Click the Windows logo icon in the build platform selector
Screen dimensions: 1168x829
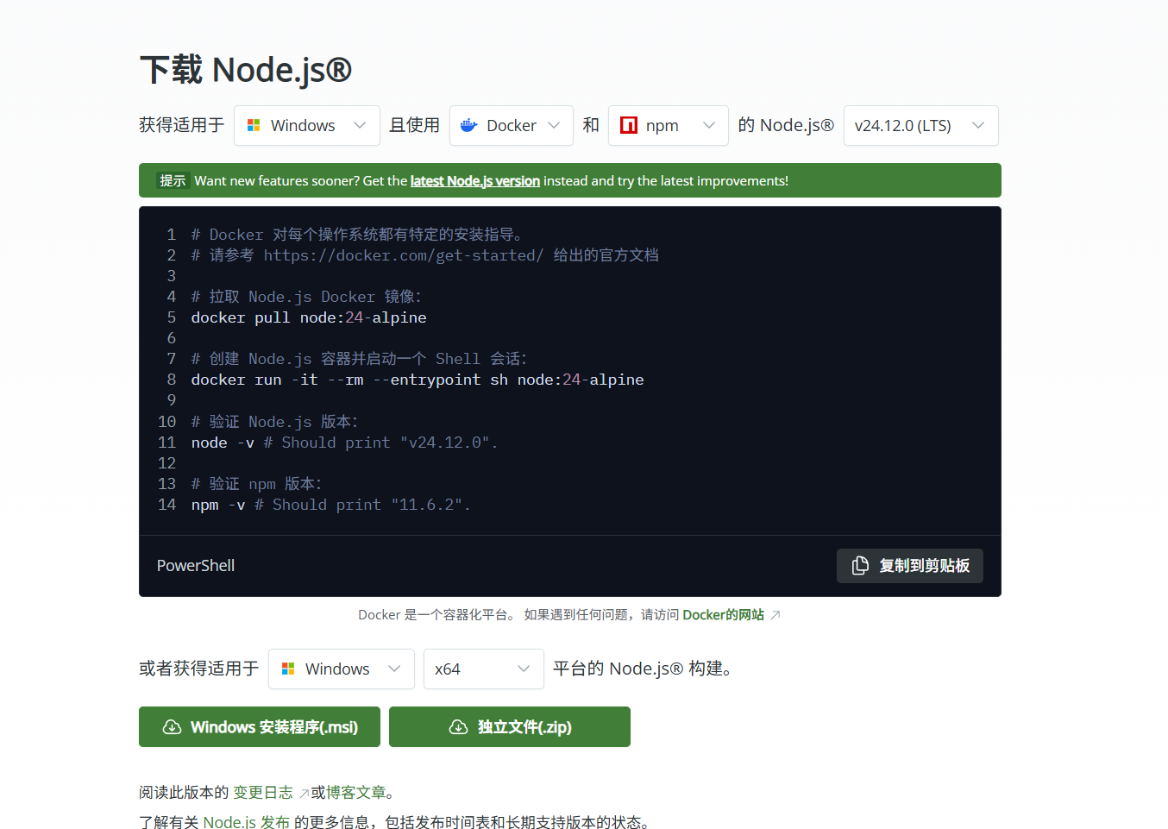coord(287,669)
